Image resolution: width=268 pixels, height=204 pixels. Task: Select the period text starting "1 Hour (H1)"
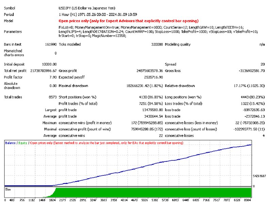[x=98, y=15]
